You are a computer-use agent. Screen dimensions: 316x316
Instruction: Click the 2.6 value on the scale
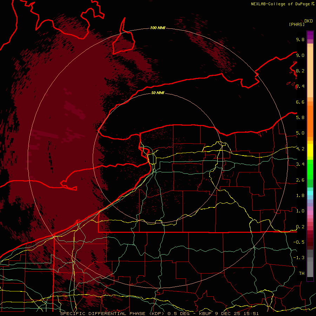click(300, 180)
